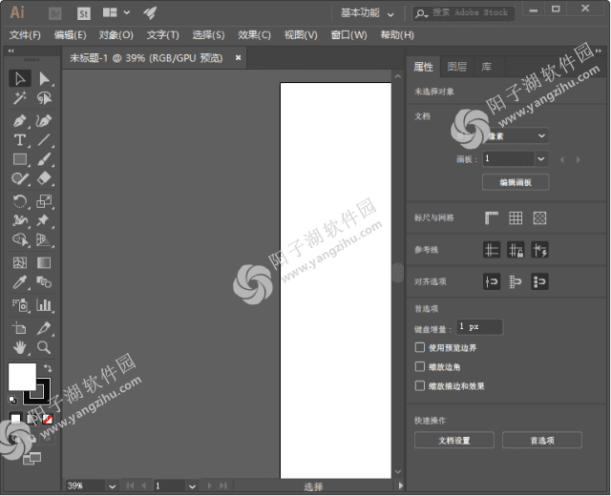Select the Pen tool
The width and height of the screenshot is (611, 496).
point(20,121)
